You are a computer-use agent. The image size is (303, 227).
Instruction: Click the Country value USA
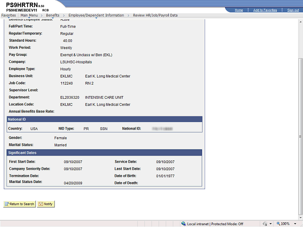pos(34,129)
